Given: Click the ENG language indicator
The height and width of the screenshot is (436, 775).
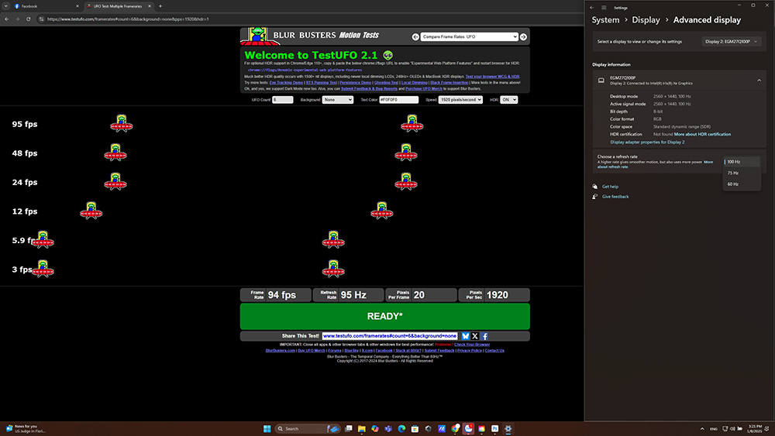Looking at the screenshot, I should [x=714, y=428].
